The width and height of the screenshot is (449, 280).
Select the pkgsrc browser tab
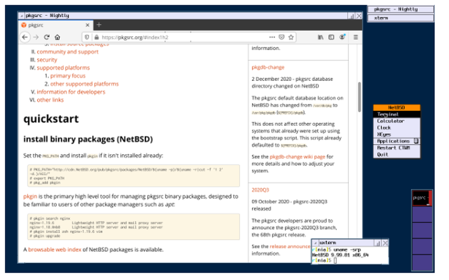click(56, 25)
